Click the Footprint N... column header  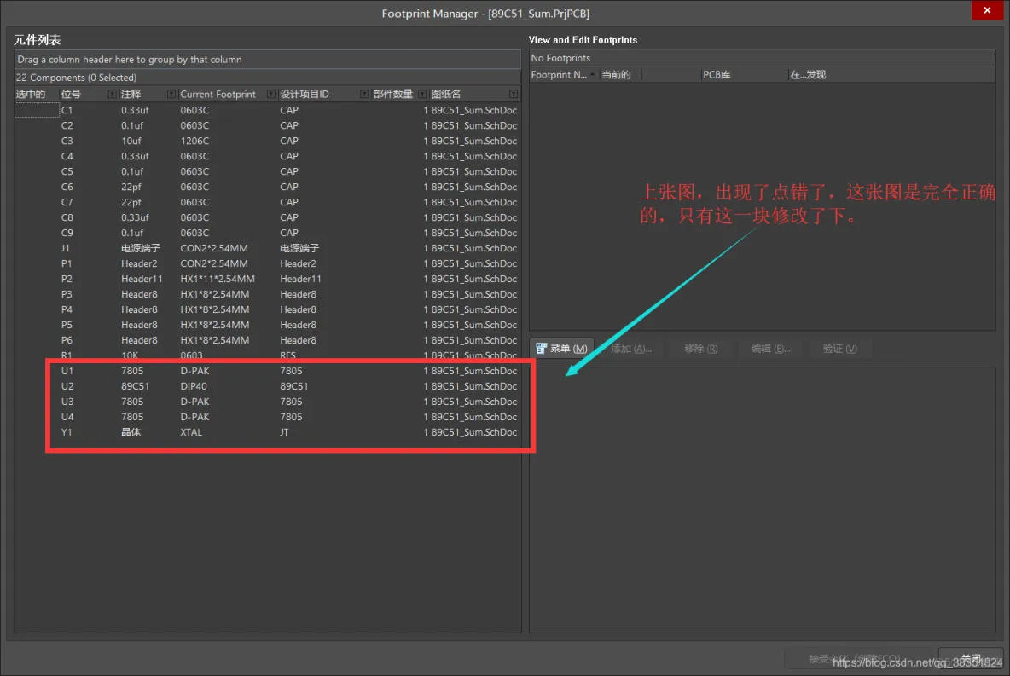pyautogui.click(x=559, y=75)
